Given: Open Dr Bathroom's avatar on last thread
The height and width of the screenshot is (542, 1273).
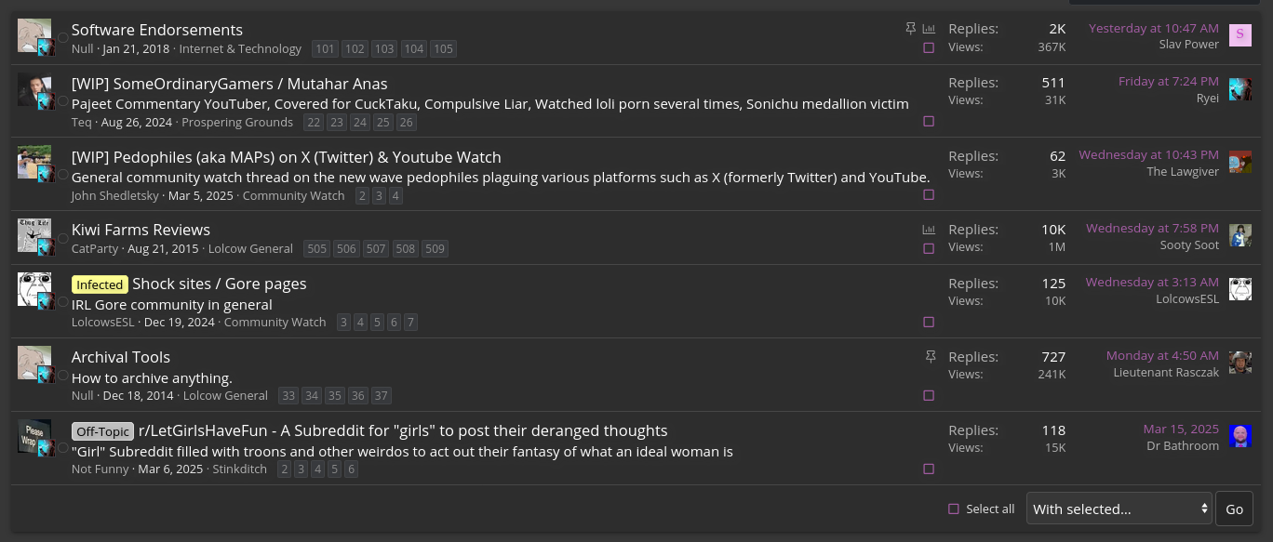Looking at the screenshot, I should pos(1240,436).
